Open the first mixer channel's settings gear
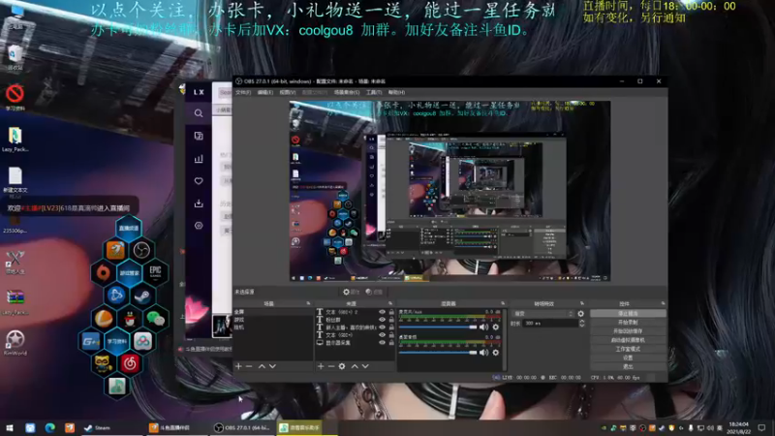Viewport: 775px width, 436px height. tap(496, 327)
